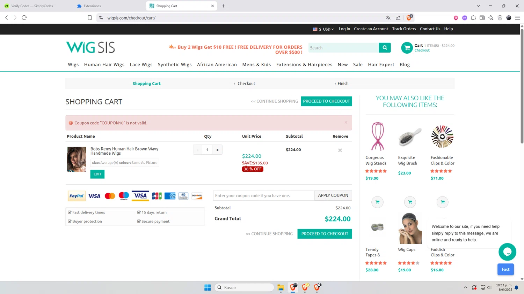524x294 pixels.
Task: Click the search magnifier button
Action: coord(385,48)
